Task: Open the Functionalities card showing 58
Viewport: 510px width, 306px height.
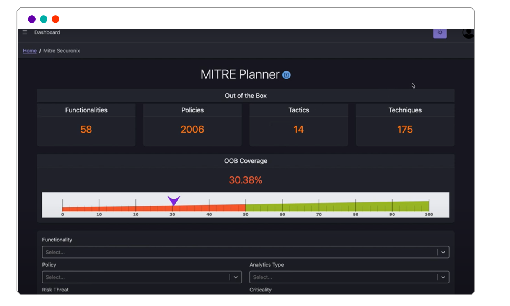Action: click(86, 125)
